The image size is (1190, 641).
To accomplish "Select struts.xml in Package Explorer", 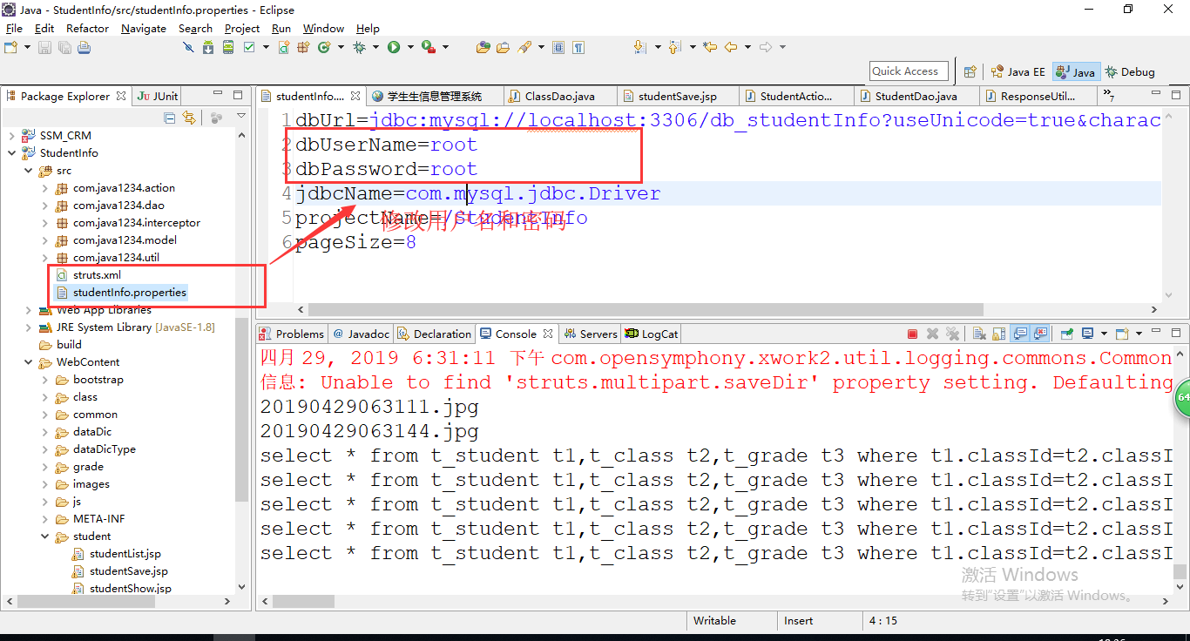I will coord(97,275).
